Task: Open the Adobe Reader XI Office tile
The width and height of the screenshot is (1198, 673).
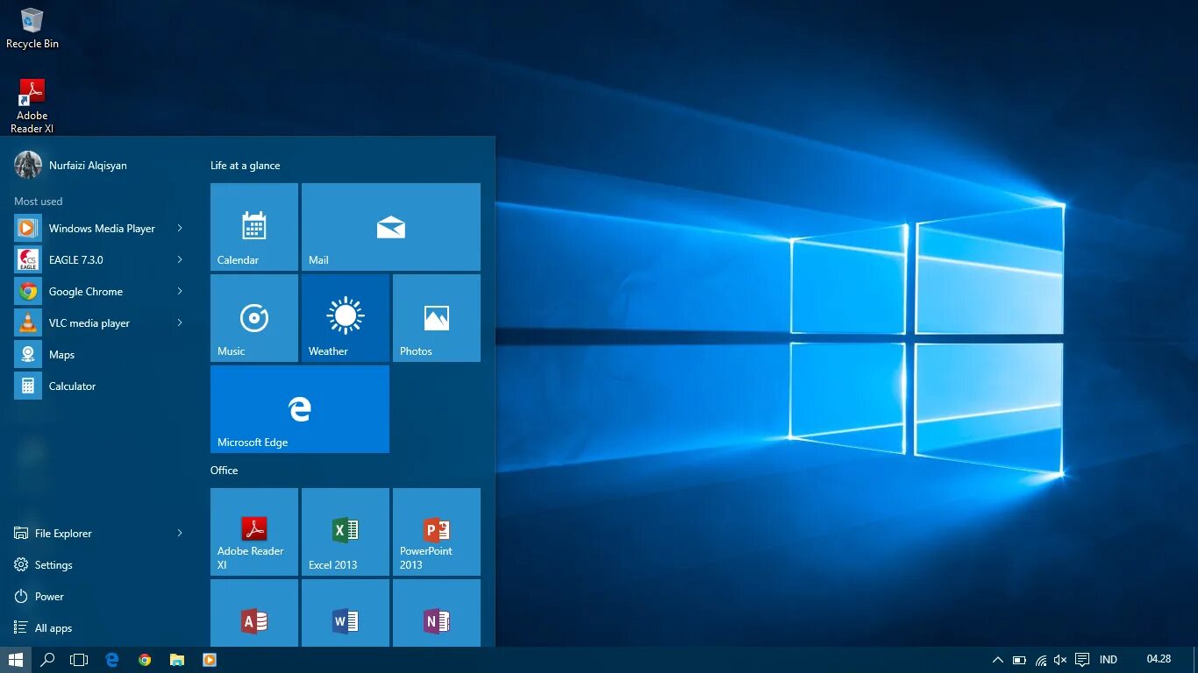Action: (254, 532)
